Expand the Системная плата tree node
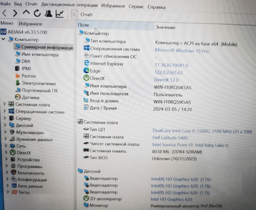The width and height of the screenshot is (256, 210). point(4,104)
